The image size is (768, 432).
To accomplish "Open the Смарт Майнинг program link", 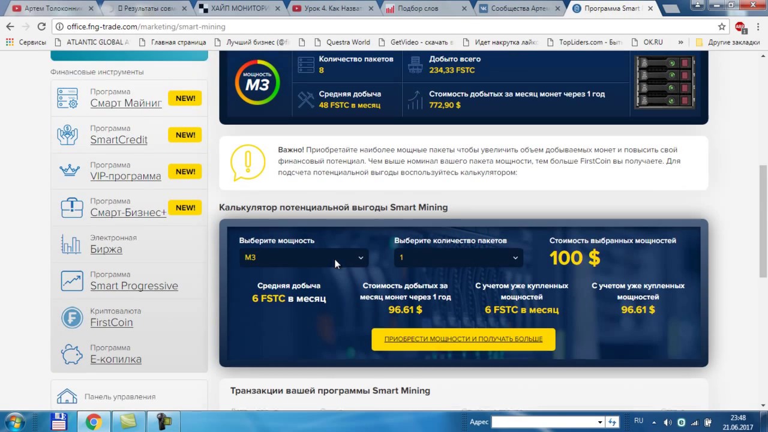I will (126, 103).
